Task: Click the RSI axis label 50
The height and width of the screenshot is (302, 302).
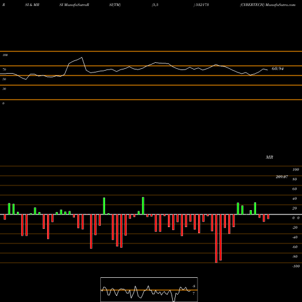Action: 4,79
